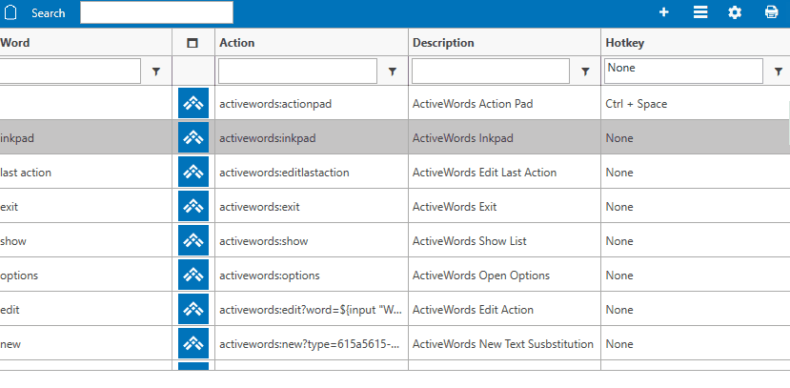790x388 pixels.
Task: Click the Search input field
Action: click(x=156, y=12)
